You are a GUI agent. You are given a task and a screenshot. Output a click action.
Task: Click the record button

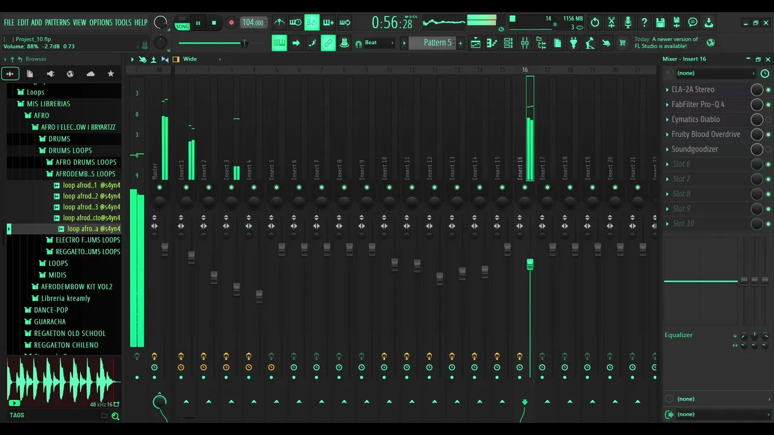[231, 23]
